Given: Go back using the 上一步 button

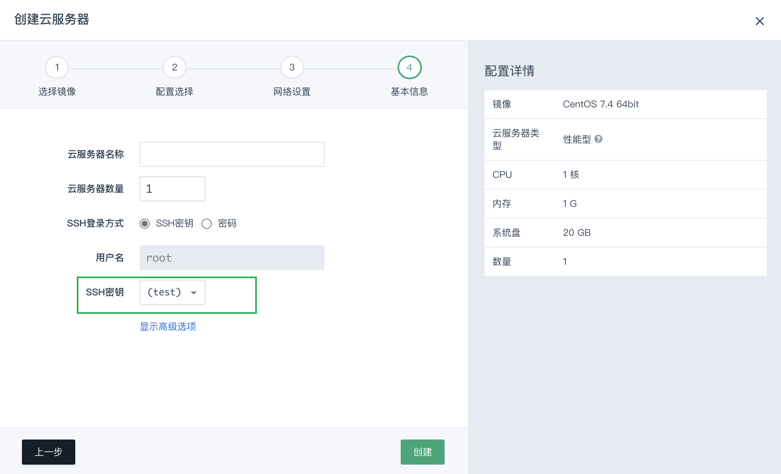Looking at the screenshot, I should point(48,452).
